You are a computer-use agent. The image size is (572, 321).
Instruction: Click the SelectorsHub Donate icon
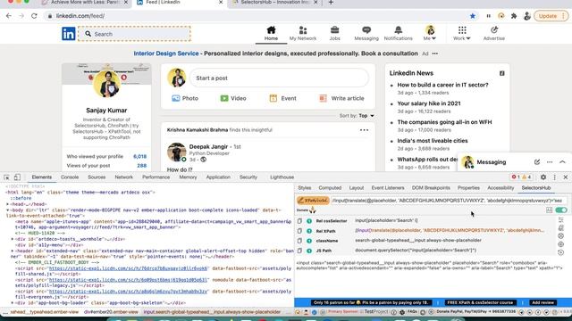tap(313, 210)
